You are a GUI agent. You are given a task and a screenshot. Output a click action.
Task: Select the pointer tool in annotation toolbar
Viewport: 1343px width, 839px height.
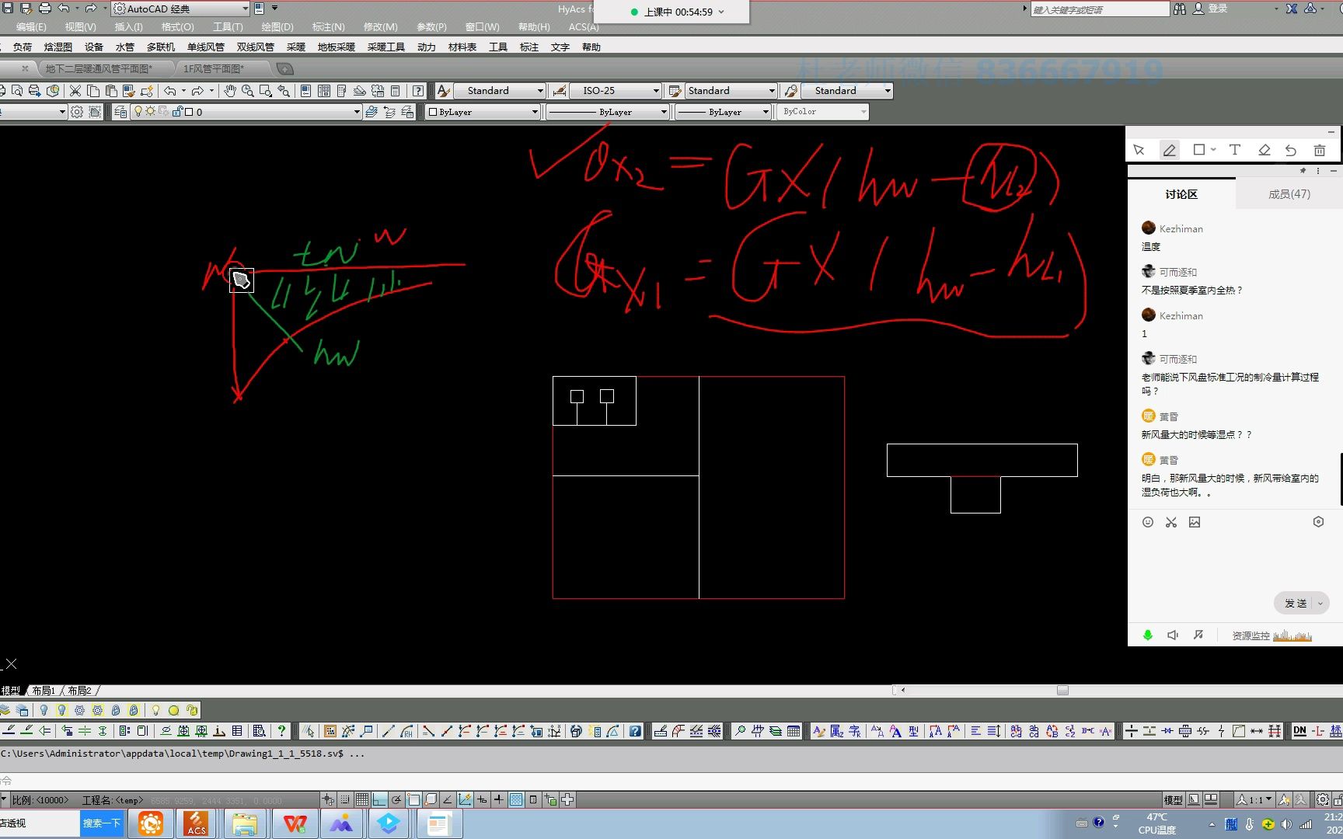[1139, 150]
